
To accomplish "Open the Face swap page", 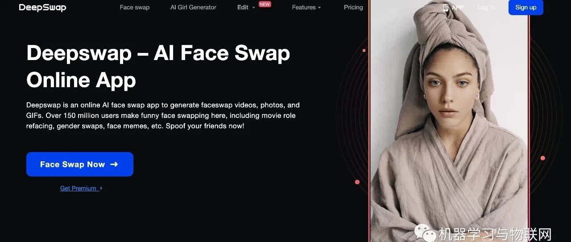I will 135,8.
